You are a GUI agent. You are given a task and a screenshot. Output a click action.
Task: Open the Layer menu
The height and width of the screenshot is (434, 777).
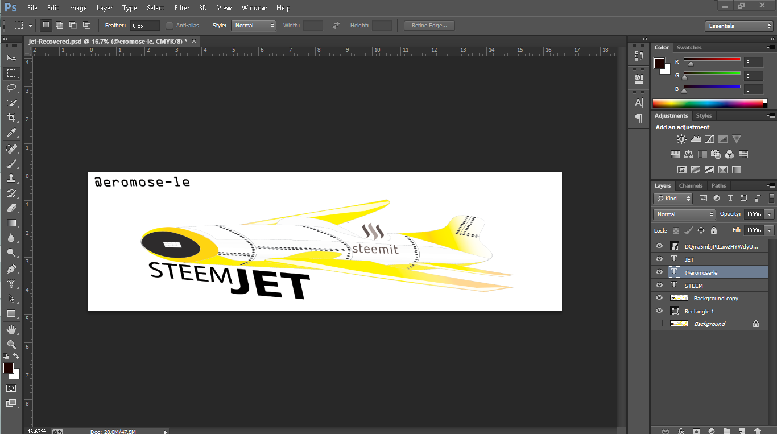[x=105, y=8]
